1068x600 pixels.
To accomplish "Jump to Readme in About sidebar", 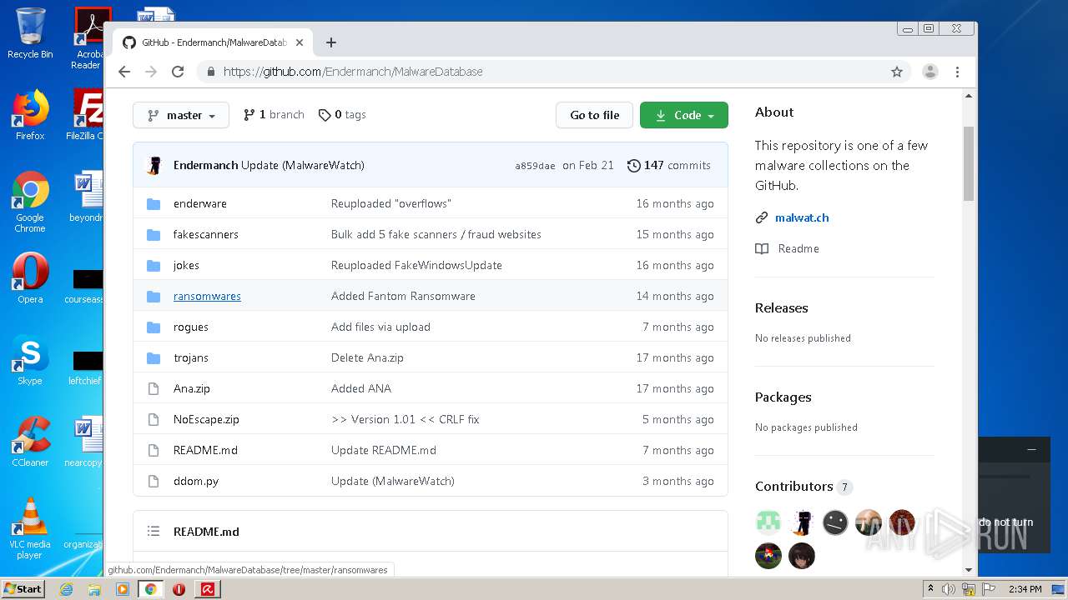I will 798,248.
